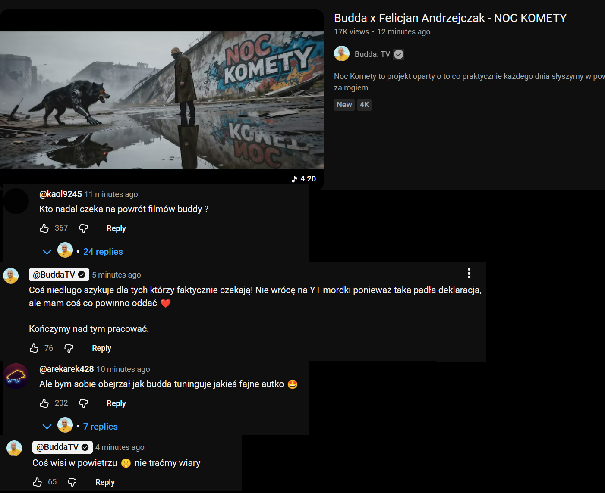The height and width of the screenshot is (493, 605).
Task: Dislike the comment by @kaol9245
Action: 83,228
